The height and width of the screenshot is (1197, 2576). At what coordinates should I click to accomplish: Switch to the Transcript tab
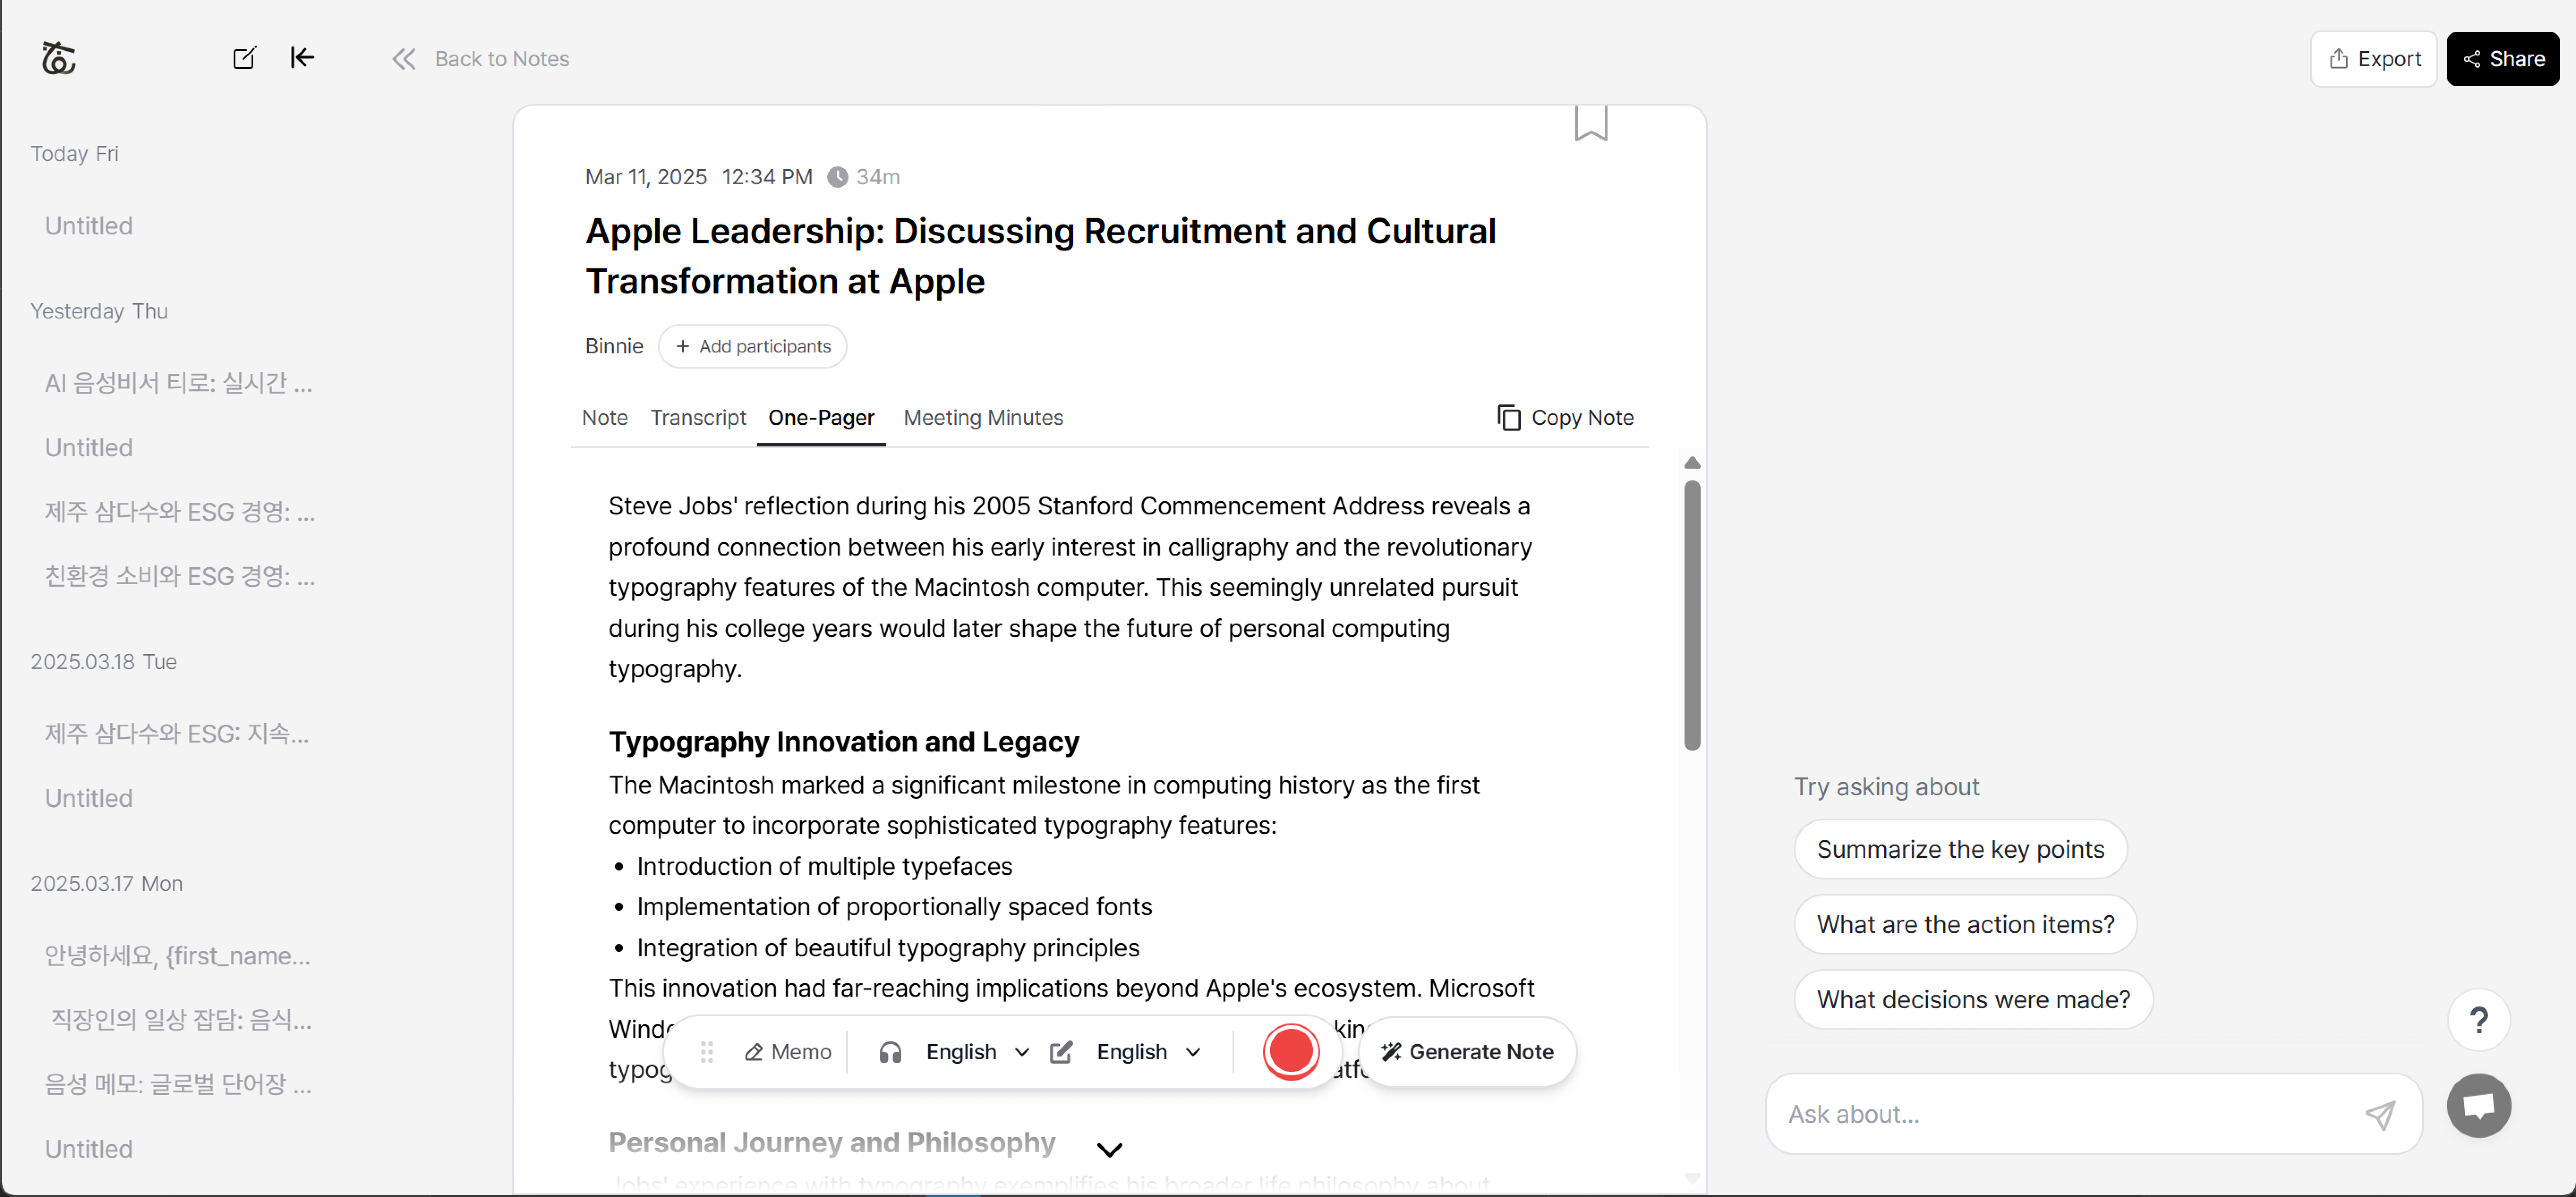click(698, 418)
